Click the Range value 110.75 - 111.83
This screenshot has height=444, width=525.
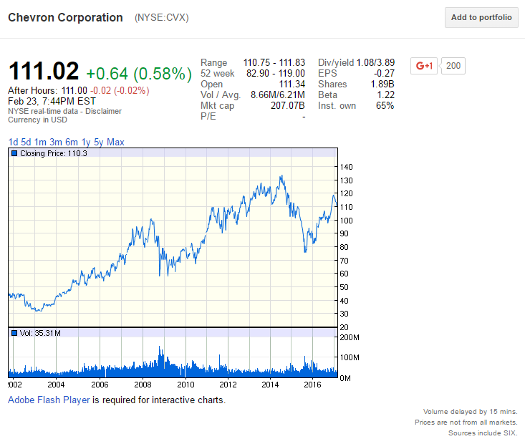click(274, 62)
